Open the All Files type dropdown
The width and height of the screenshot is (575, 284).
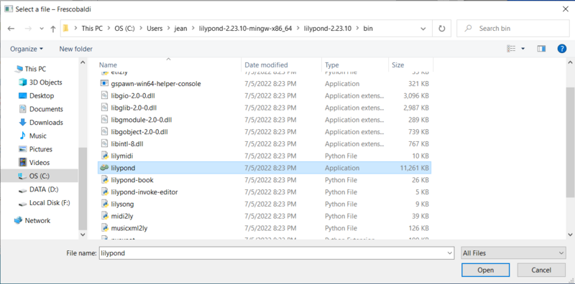click(x=513, y=253)
